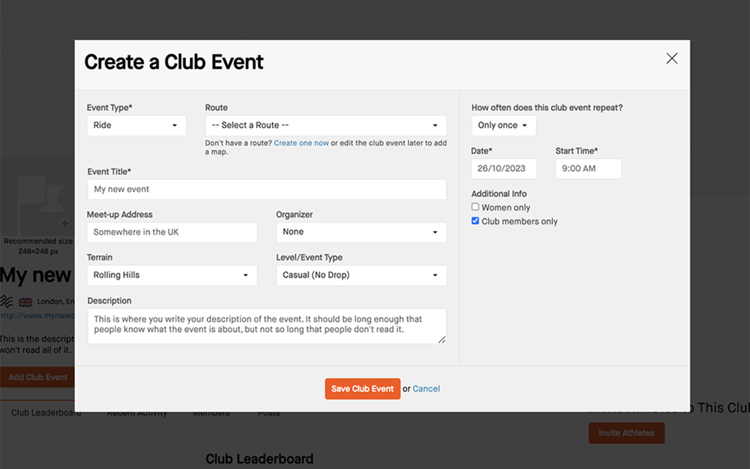Expand the Level/Event Type dropdown

(x=361, y=275)
